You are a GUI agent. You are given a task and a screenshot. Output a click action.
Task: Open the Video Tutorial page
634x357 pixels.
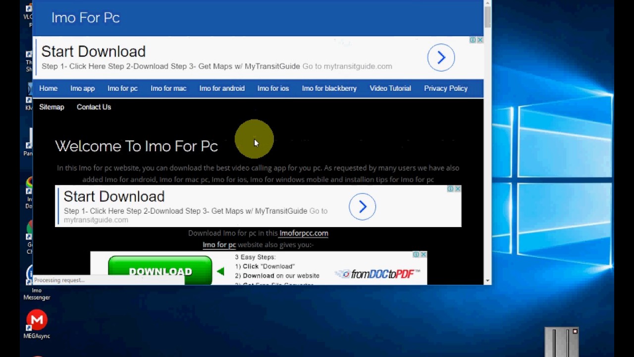390,88
